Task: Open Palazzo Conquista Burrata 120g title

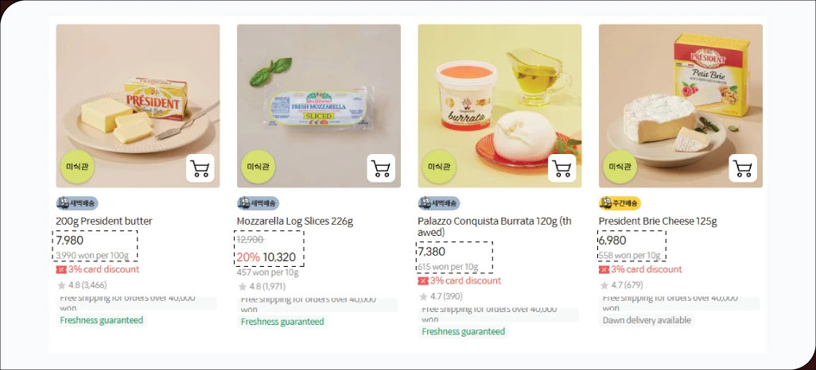Action: tap(495, 226)
